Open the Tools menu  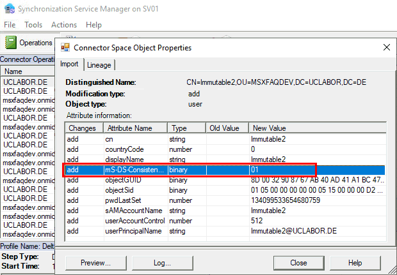click(x=33, y=25)
